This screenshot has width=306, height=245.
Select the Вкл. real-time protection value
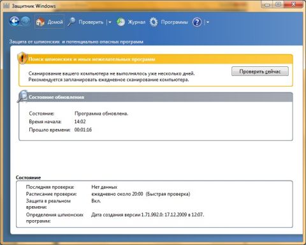tap(96, 201)
